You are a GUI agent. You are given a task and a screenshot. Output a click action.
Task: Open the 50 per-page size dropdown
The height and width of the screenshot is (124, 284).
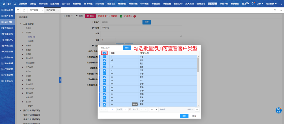(x=154, y=109)
